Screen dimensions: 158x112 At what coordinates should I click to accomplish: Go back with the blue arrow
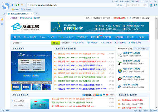click(x=13, y=5)
